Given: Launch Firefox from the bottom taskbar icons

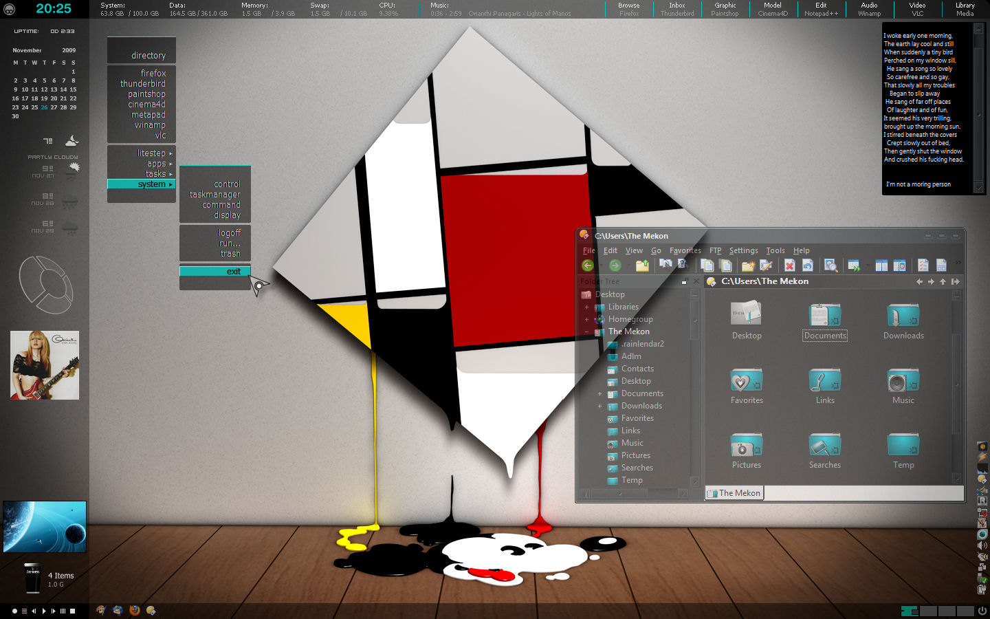Looking at the screenshot, I should pyautogui.click(x=135, y=610).
